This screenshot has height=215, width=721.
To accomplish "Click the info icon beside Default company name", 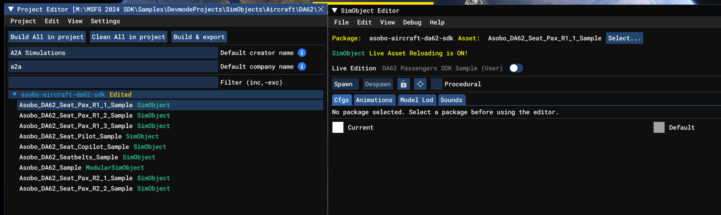I will (302, 66).
